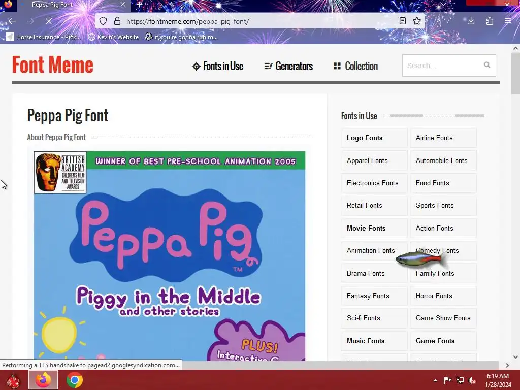This screenshot has width=520, height=390.
Task: Open "if you're gonna run m..." bookmark
Action: coord(181,37)
